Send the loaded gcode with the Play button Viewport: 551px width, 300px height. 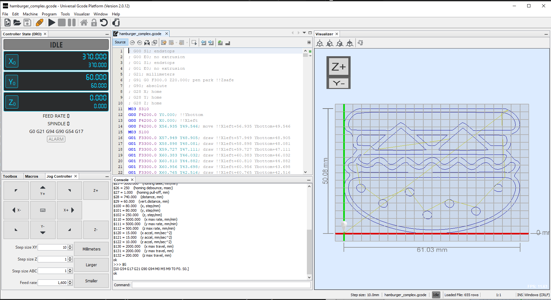click(51, 22)
